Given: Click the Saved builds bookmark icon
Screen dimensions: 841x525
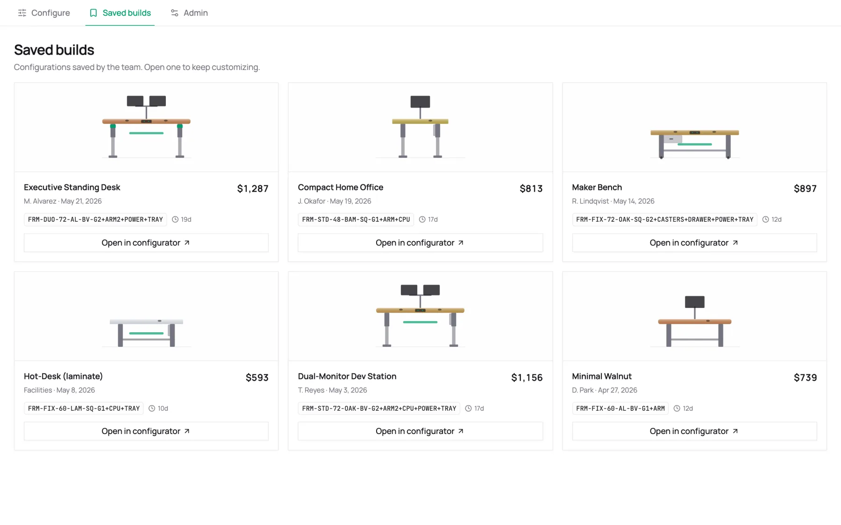Looking at the screenshot, I should [x=93, y=13].
